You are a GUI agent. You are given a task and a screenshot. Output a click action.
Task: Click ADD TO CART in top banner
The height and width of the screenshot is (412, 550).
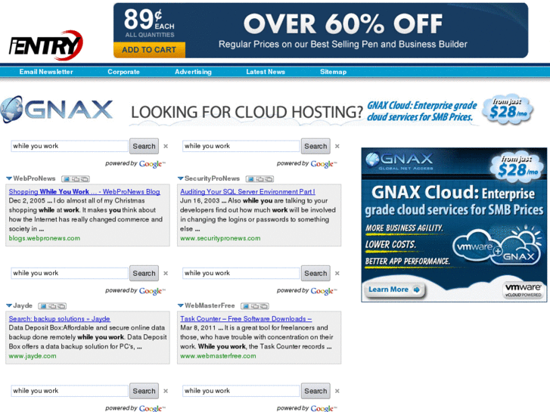click(x=149, y=50)
